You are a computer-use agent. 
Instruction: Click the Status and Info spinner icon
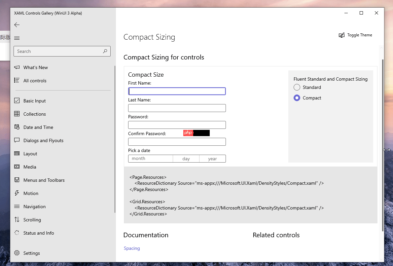17,233
